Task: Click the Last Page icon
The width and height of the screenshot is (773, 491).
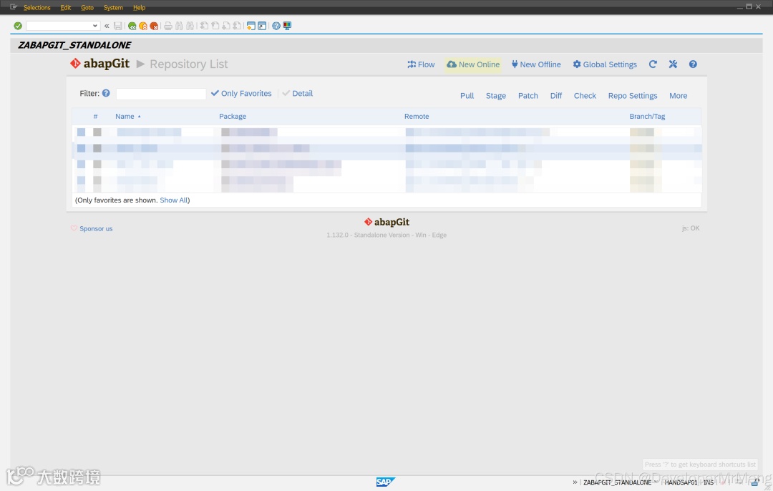Action: 237,26
